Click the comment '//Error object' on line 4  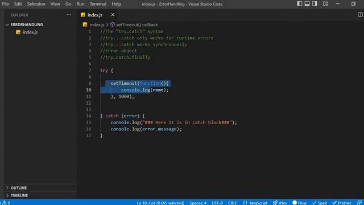pos(118,51)
